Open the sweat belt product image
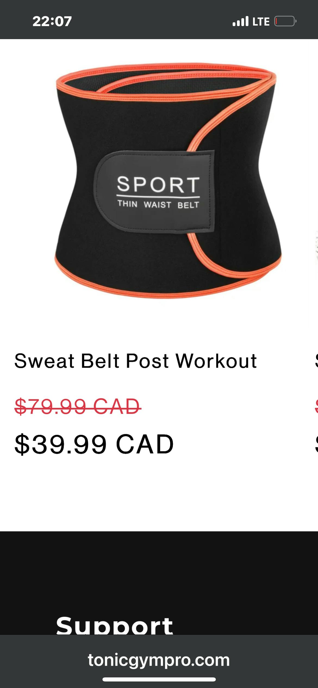 [x=168, y=181]
